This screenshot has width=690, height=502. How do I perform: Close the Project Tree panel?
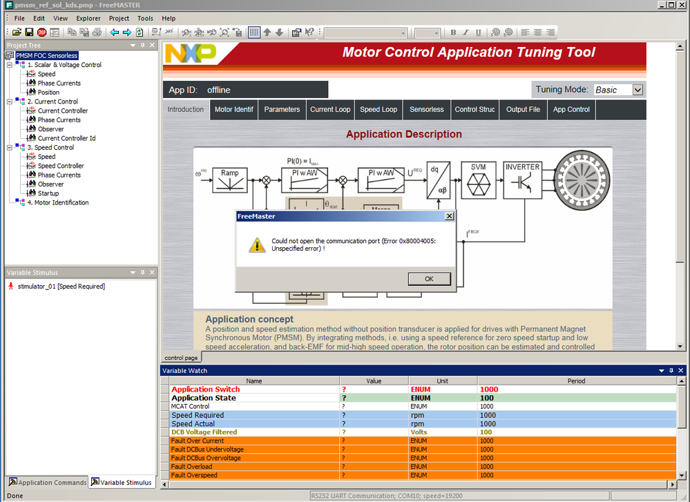click(x=152, y=46)
